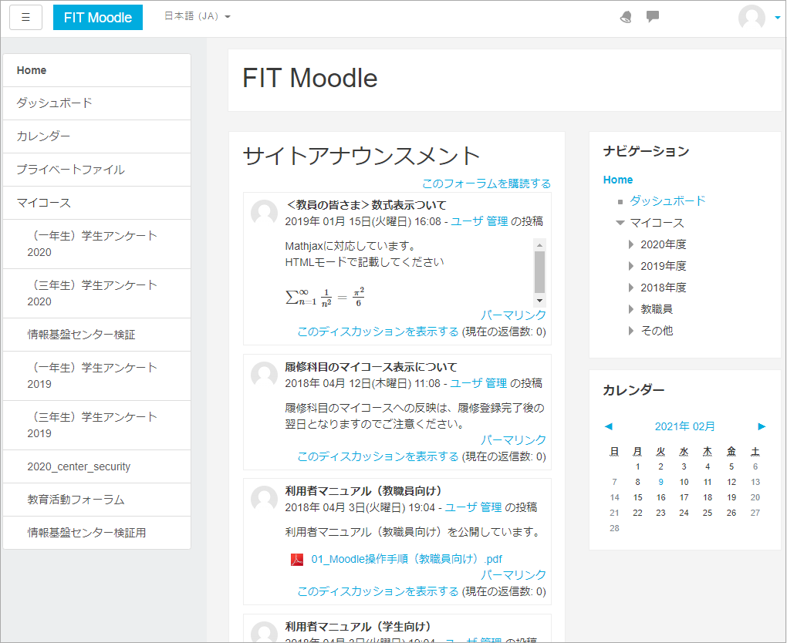
Task: Click the サイトアナウンスメント heading
Action: [361, 156]
